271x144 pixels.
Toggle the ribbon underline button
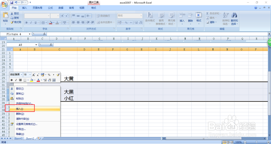[36, 23]
